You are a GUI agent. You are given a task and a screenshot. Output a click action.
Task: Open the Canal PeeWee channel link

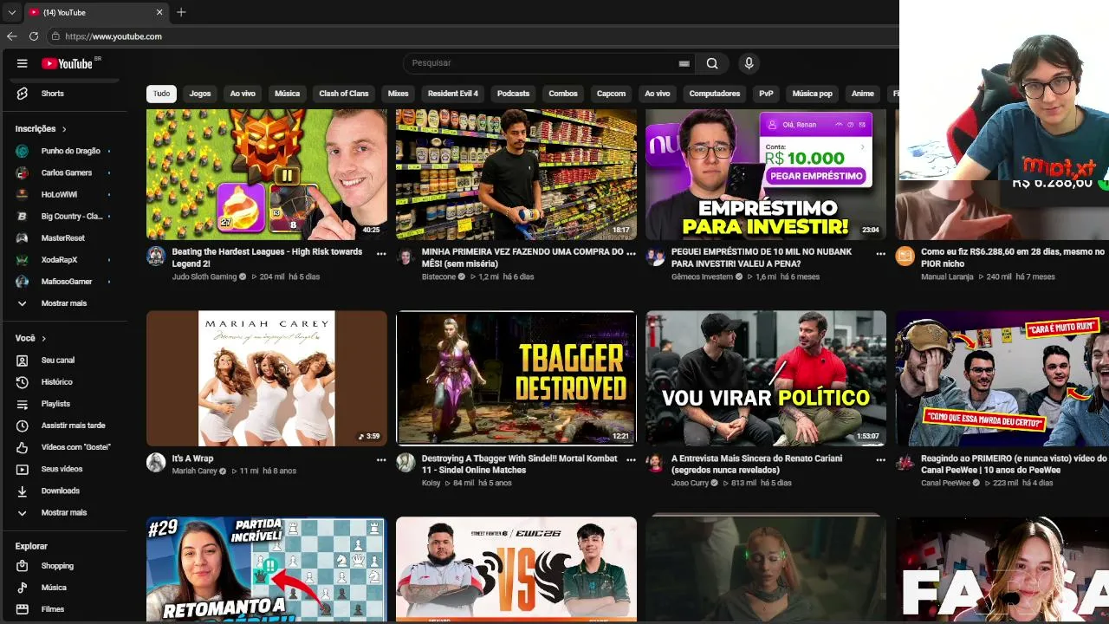[x=946, y=484]
